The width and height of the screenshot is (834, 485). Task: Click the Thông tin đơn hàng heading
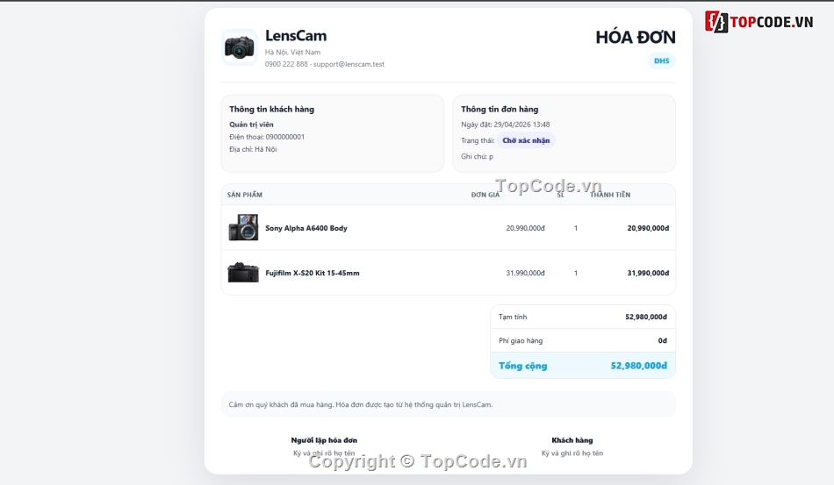[x=500, y=109]
